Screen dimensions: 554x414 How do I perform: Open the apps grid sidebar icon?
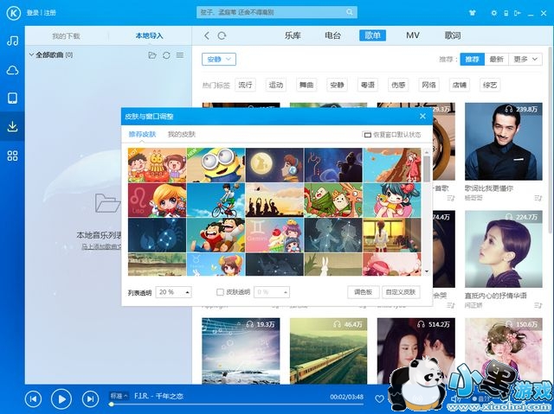[12, 156]
